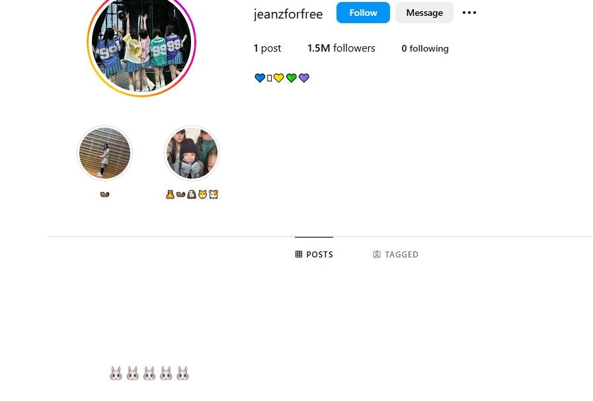Screen dimensions: 593x401
Task: Click the purple heart emoji in bio
Action: coord(304,78)
